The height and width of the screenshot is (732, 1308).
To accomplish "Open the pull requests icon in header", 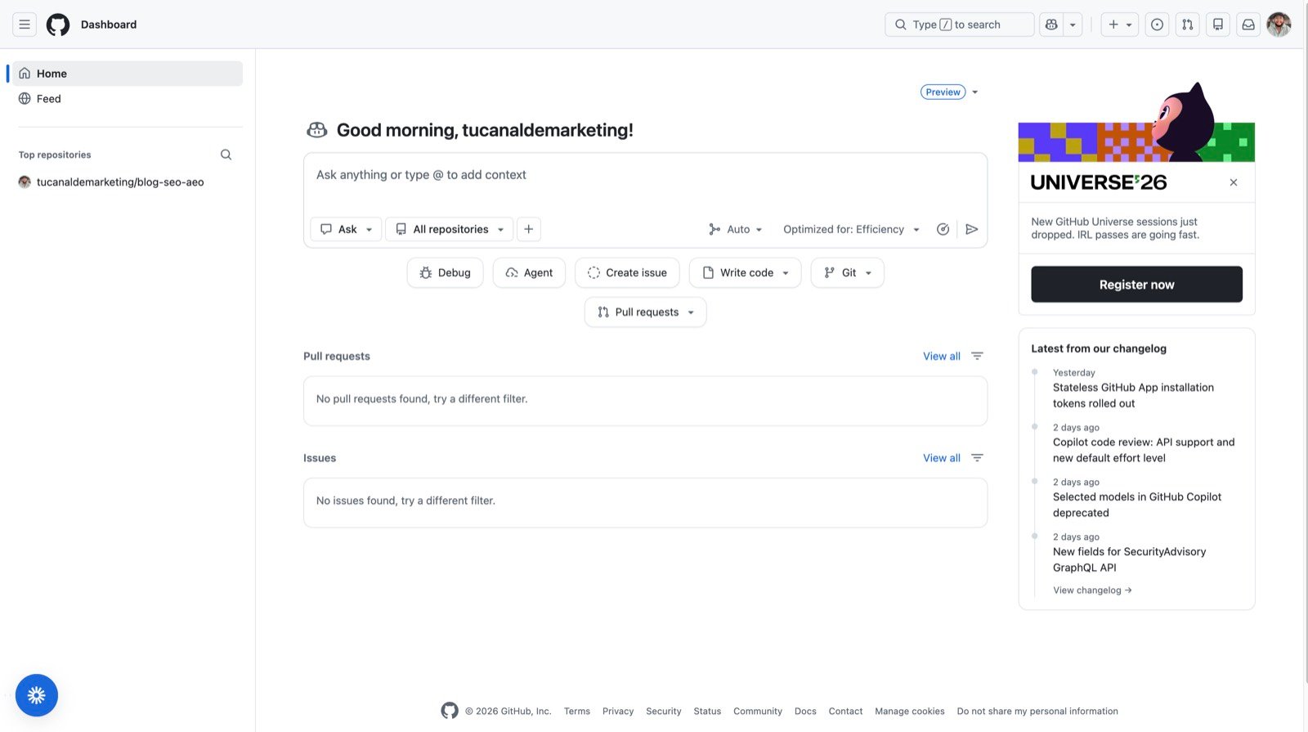I will 1187,25.
